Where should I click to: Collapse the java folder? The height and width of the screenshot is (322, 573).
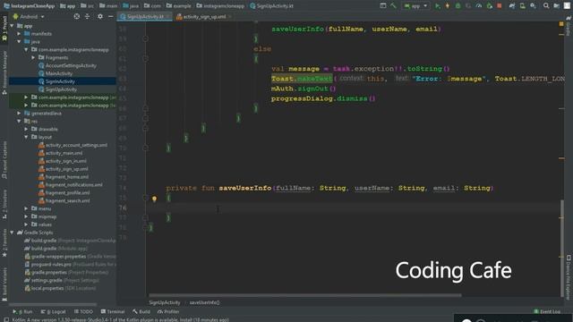pos(19,42)
